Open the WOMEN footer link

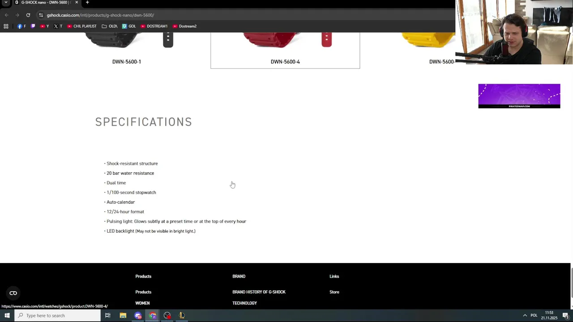pos(142,303)
